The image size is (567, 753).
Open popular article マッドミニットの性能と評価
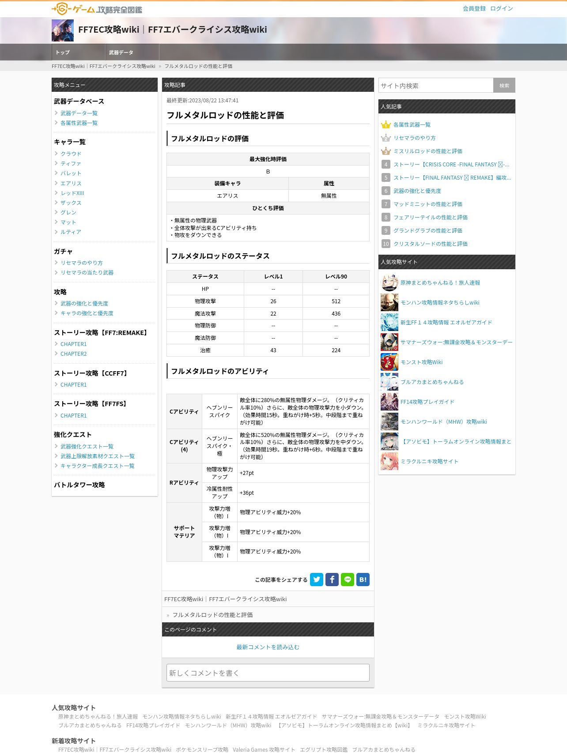coord(428,204)
